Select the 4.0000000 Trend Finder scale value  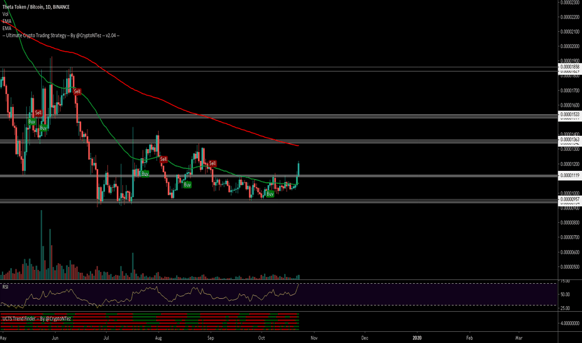coord(570,323)
